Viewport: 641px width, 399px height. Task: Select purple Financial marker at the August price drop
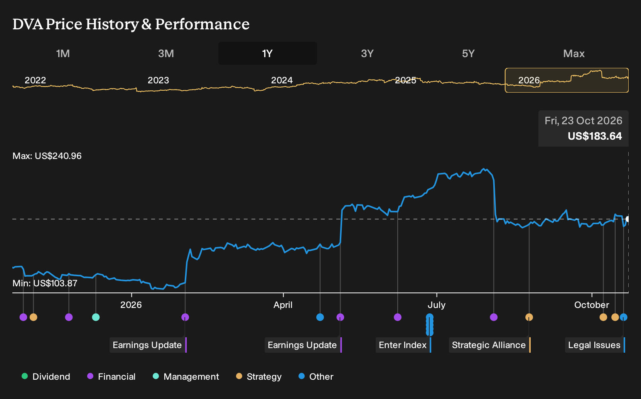(494, 317)
